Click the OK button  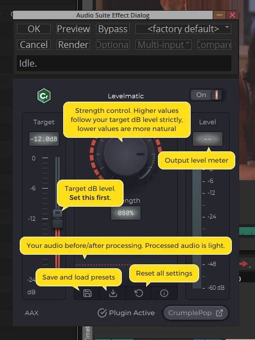point(34,29)
